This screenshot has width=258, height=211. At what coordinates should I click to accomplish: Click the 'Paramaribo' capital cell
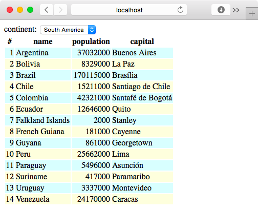pos(142,177)
